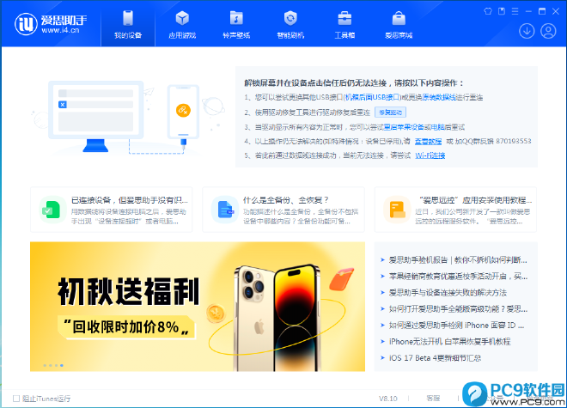Click the Wi-Fi连接 link
Viewport: 567px width, 408px height.
[x=430, y=155]
